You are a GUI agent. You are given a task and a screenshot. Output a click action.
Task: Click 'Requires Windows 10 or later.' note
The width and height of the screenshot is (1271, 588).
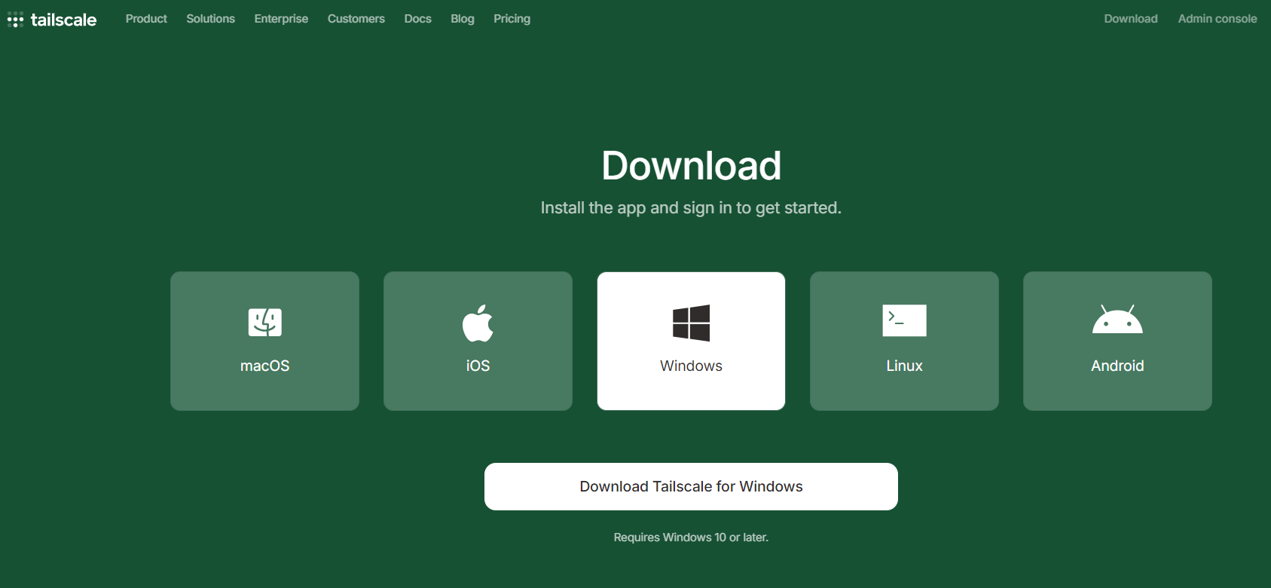coord(691,537)
